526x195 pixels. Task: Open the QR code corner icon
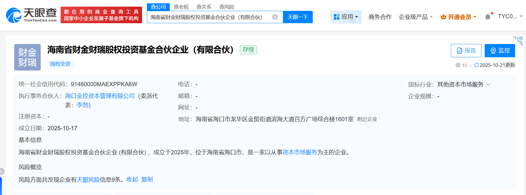pyautogui.click(x=518, y=40)
